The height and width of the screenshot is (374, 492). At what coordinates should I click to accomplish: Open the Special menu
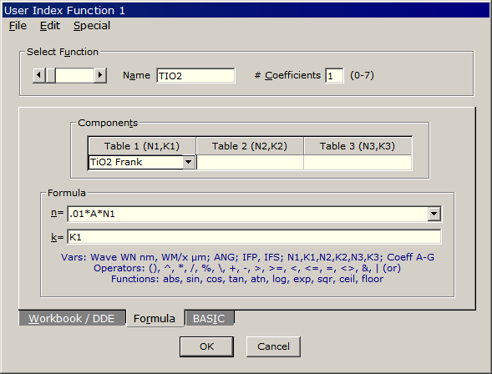tap(92, 26)
